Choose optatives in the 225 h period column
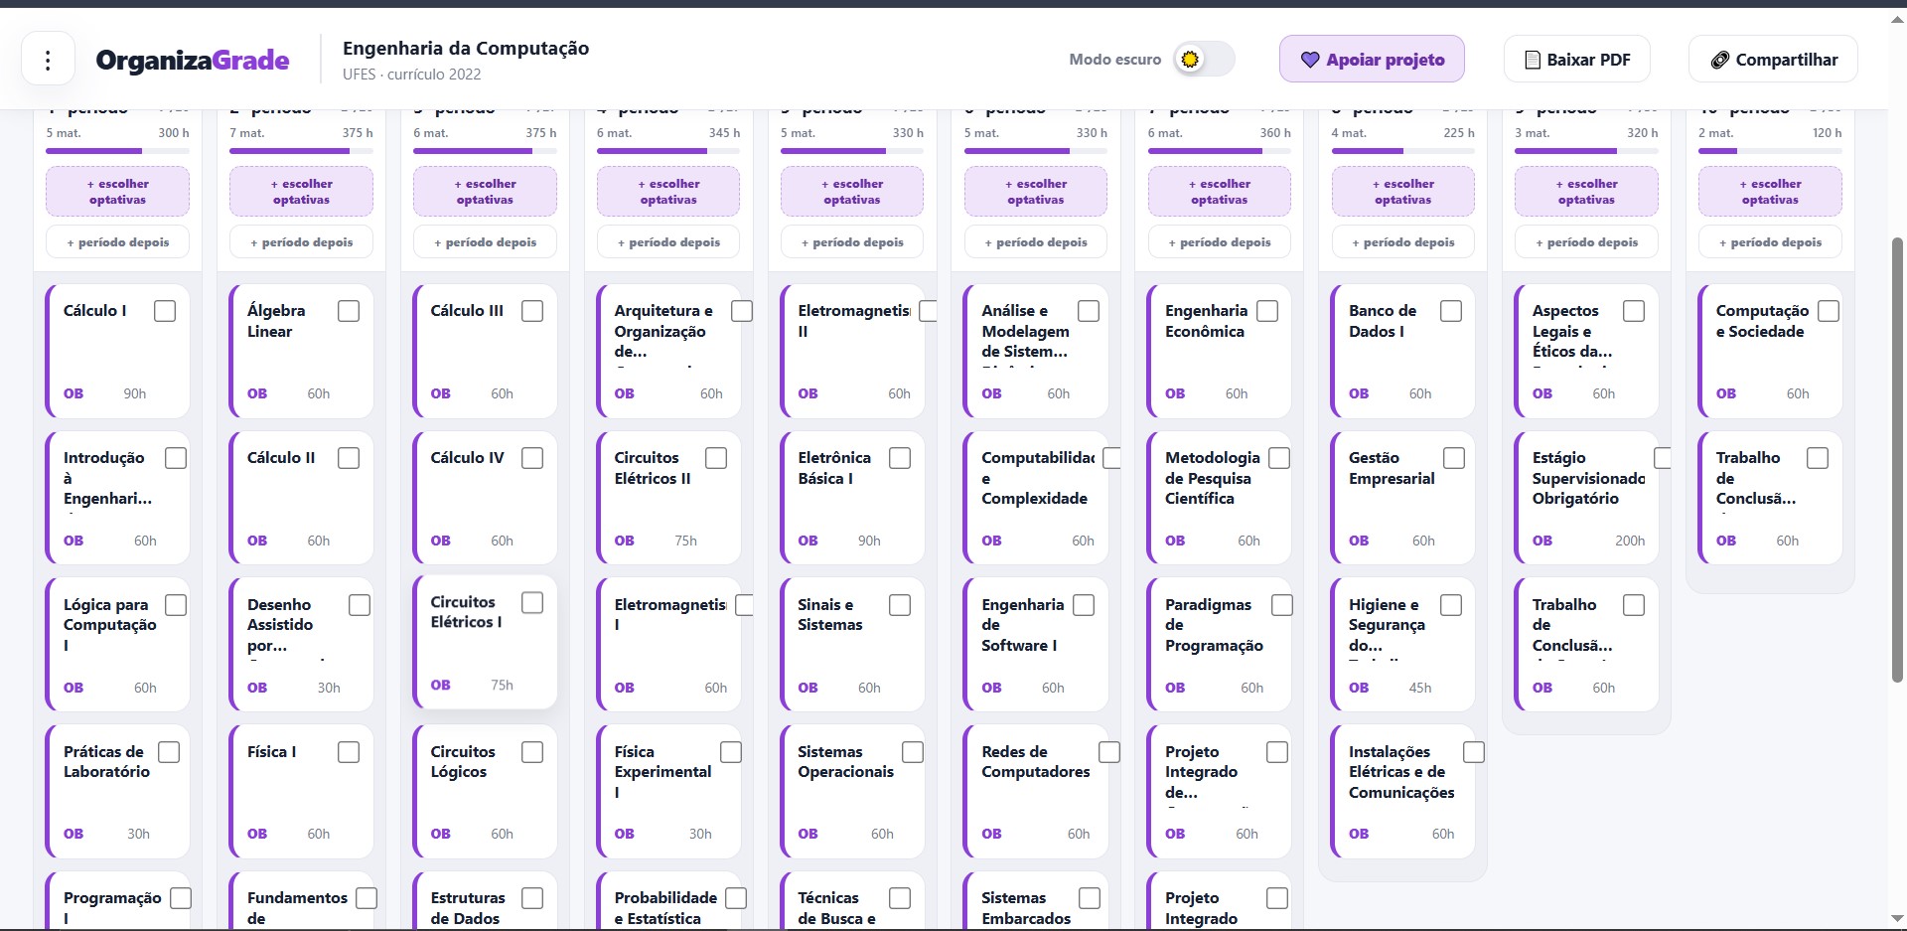This screenshot has height=931, width=1907. [x=1402, y=192]
